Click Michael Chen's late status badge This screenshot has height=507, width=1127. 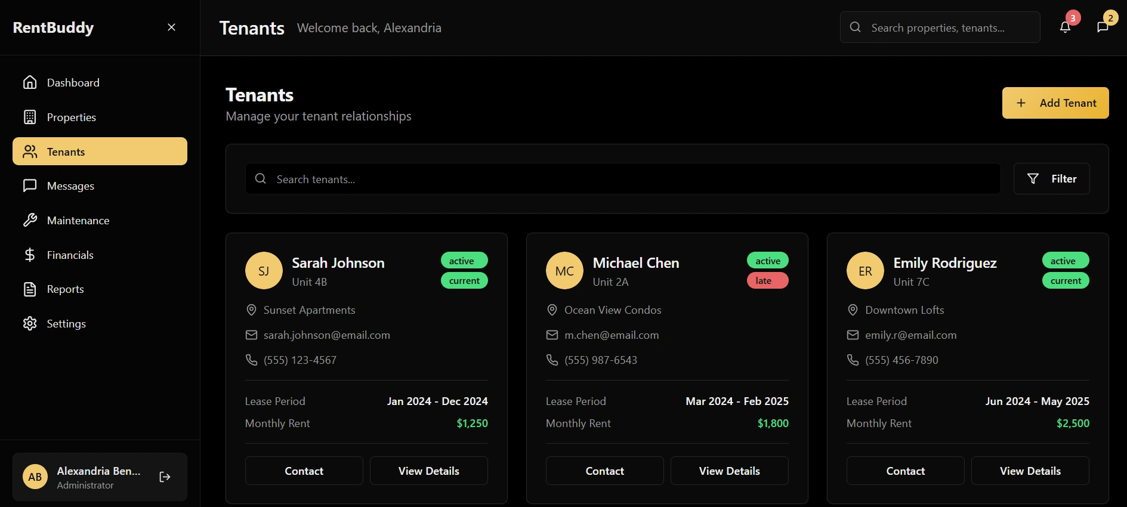(x=767, y=281)
